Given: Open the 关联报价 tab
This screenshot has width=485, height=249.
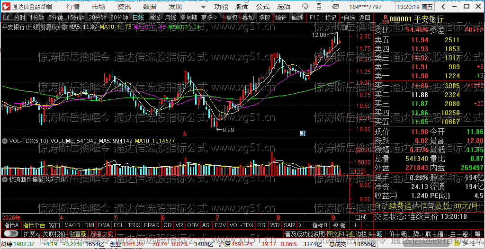Looking at the screenshot, I should (54, 233).
